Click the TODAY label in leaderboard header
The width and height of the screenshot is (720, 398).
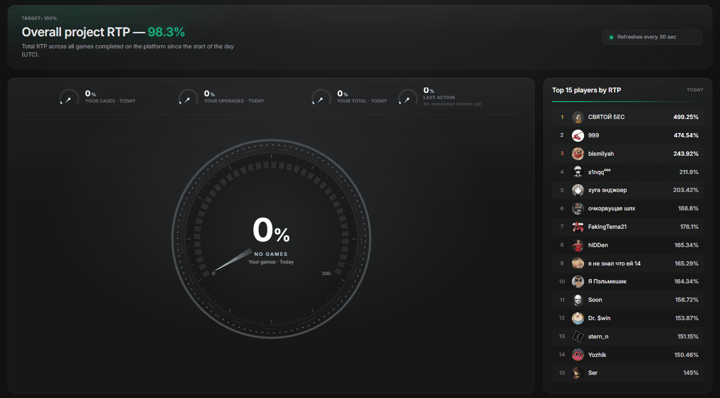695,90
